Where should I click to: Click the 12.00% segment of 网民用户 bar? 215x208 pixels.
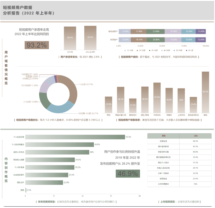click(201, 40)
